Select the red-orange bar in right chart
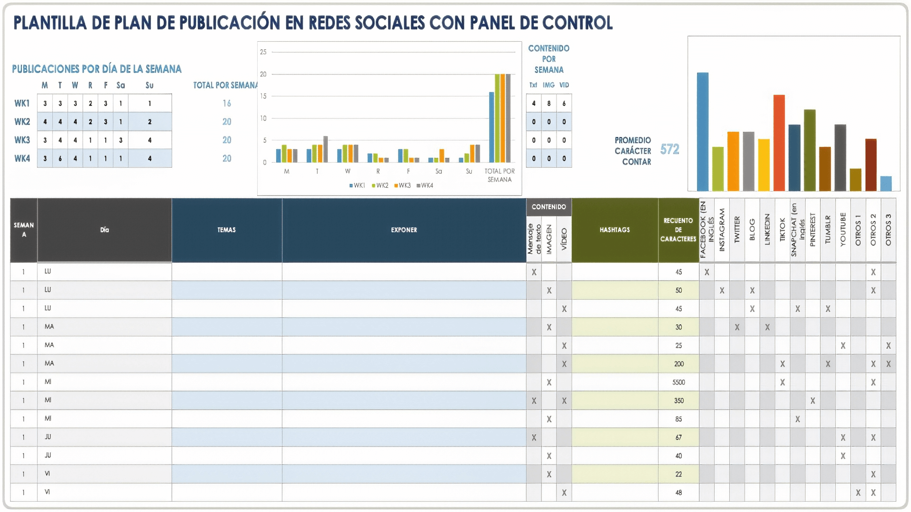 pyautogui.click(x=779, y=143)
